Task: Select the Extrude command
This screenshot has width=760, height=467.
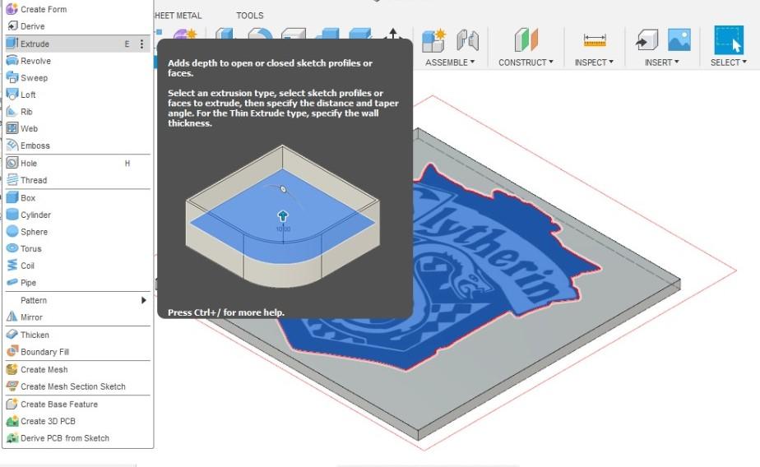Action: pyautogui.click(x=77, y=44)
